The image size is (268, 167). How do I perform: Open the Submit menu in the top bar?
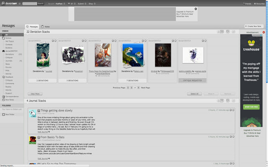pos(81,4)
